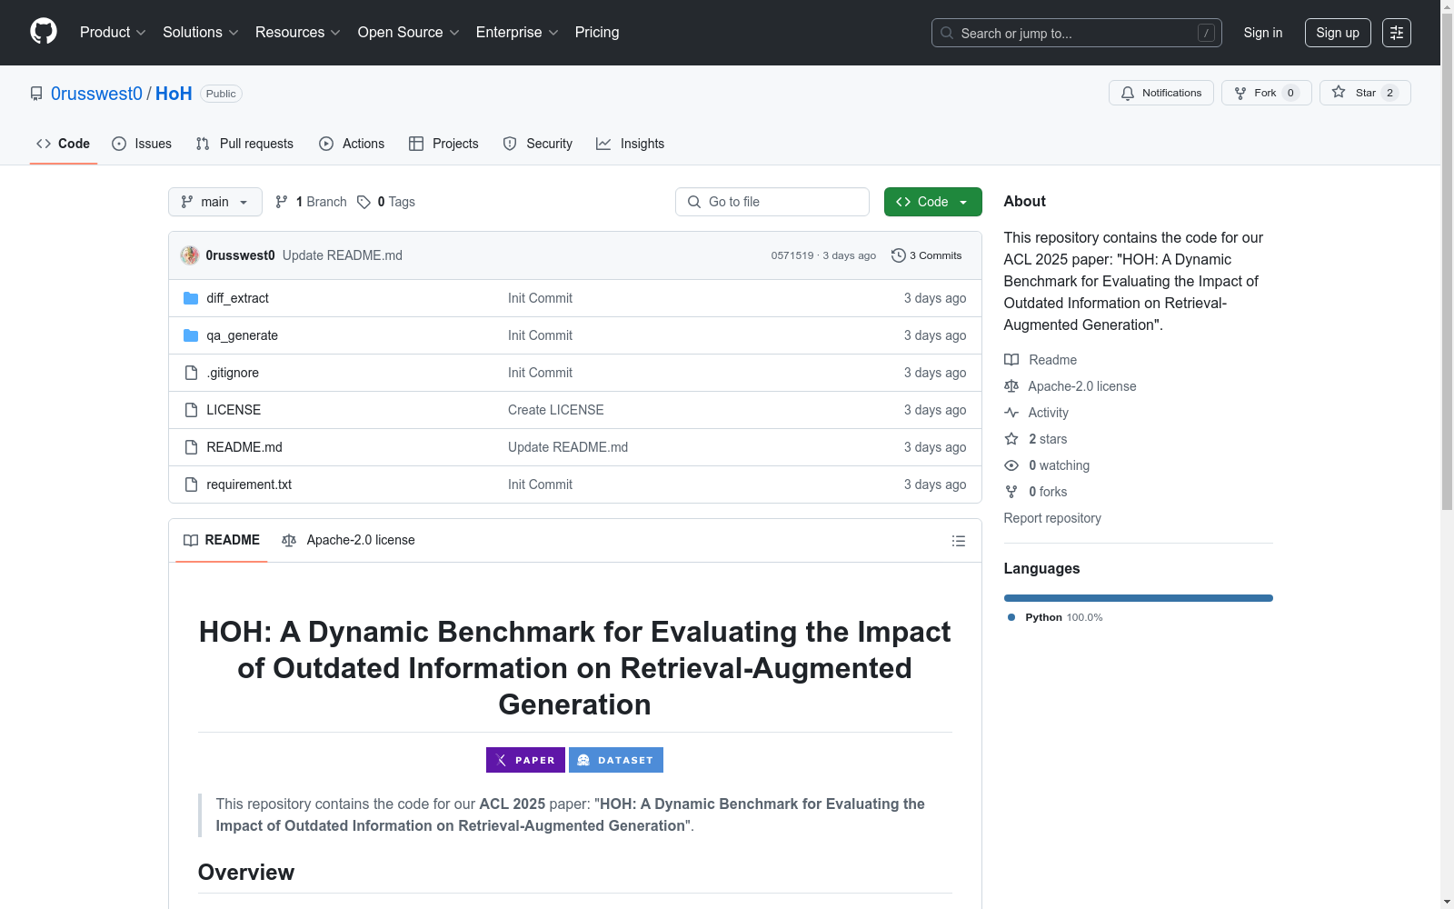Click the tag icon beside 0 Tags
Screen dimensions: 1454x909
click(x=363, y=202)
